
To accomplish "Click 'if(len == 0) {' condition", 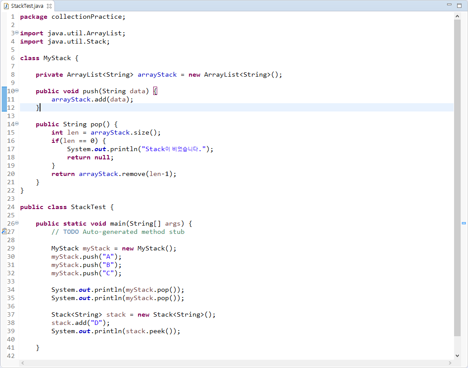I will click(78, 141).
